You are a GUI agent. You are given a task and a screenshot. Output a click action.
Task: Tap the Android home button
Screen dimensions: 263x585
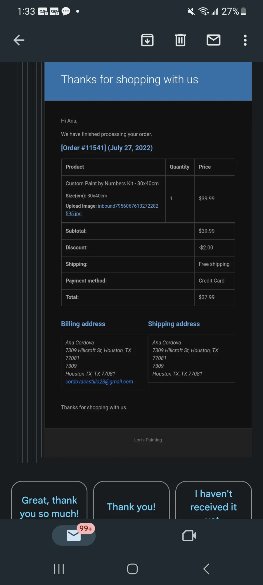pyautogui.click(x=132, y=569)
